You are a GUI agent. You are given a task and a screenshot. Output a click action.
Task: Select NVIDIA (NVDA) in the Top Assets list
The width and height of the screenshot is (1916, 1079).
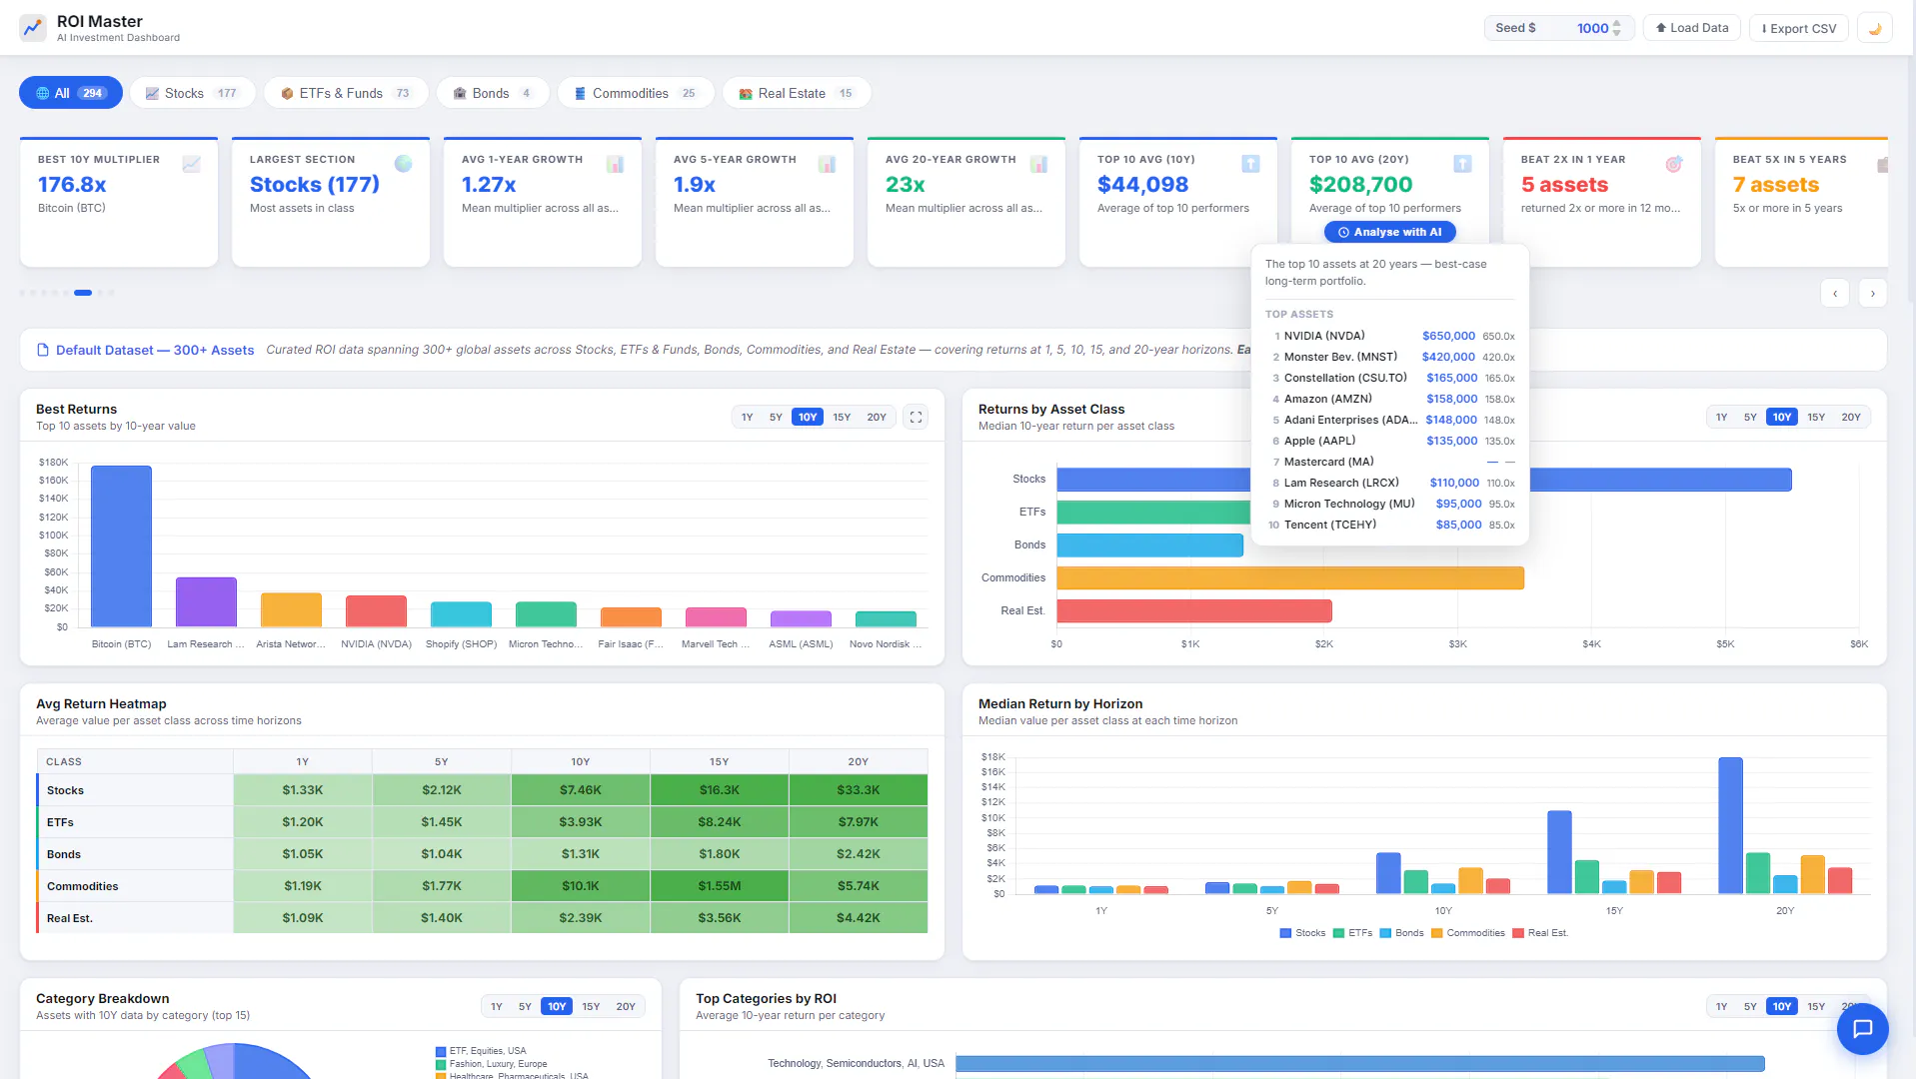coord(1390,336)
